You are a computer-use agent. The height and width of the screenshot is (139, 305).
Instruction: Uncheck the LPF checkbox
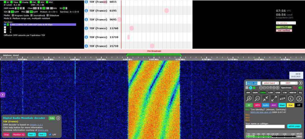pyautogui.click(x=50, y=135)
